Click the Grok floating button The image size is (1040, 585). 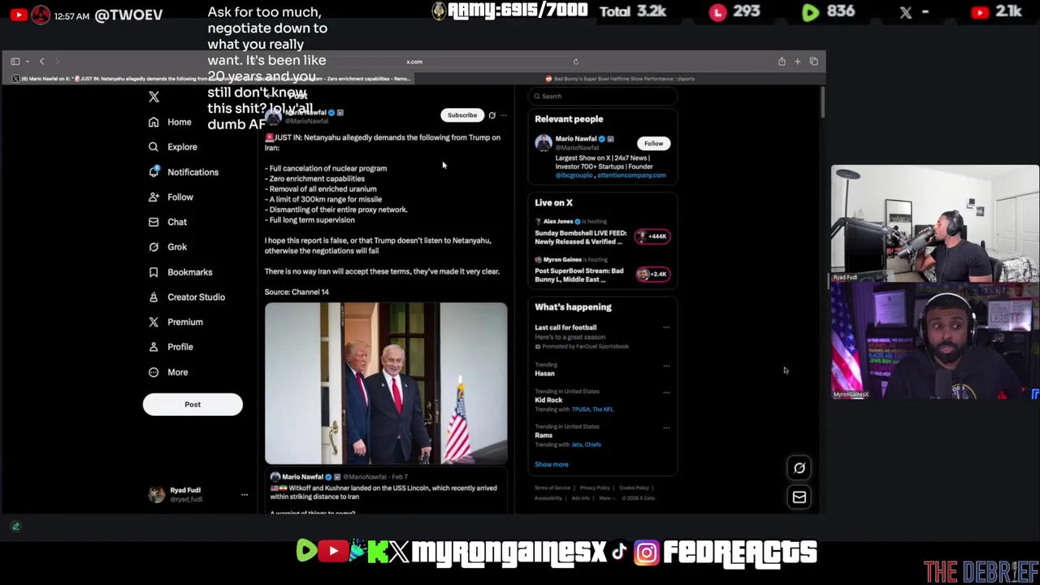799,468
